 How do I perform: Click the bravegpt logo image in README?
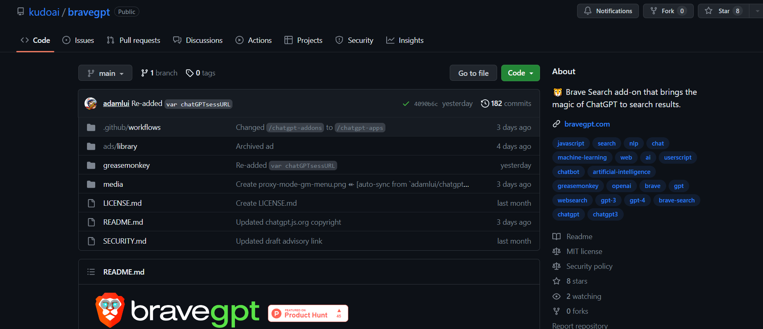177,310
